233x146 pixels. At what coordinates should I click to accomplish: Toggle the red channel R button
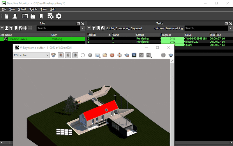pyautogui.click(x=61, y=55)
